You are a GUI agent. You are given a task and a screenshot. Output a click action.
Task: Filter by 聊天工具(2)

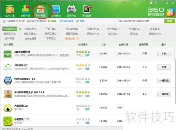(x=51, y=34)
